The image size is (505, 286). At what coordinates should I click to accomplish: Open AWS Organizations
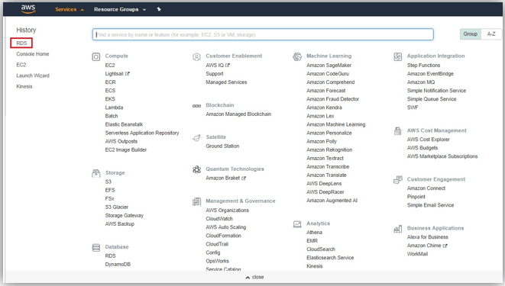click(x=228, y=210)
